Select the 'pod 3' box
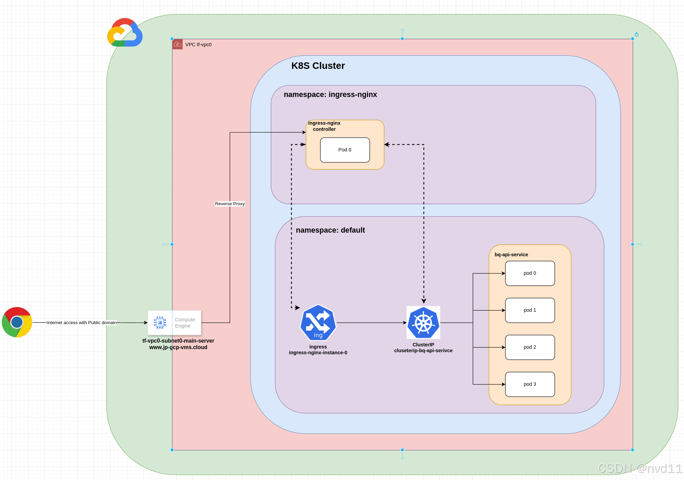 click(530, 384)
